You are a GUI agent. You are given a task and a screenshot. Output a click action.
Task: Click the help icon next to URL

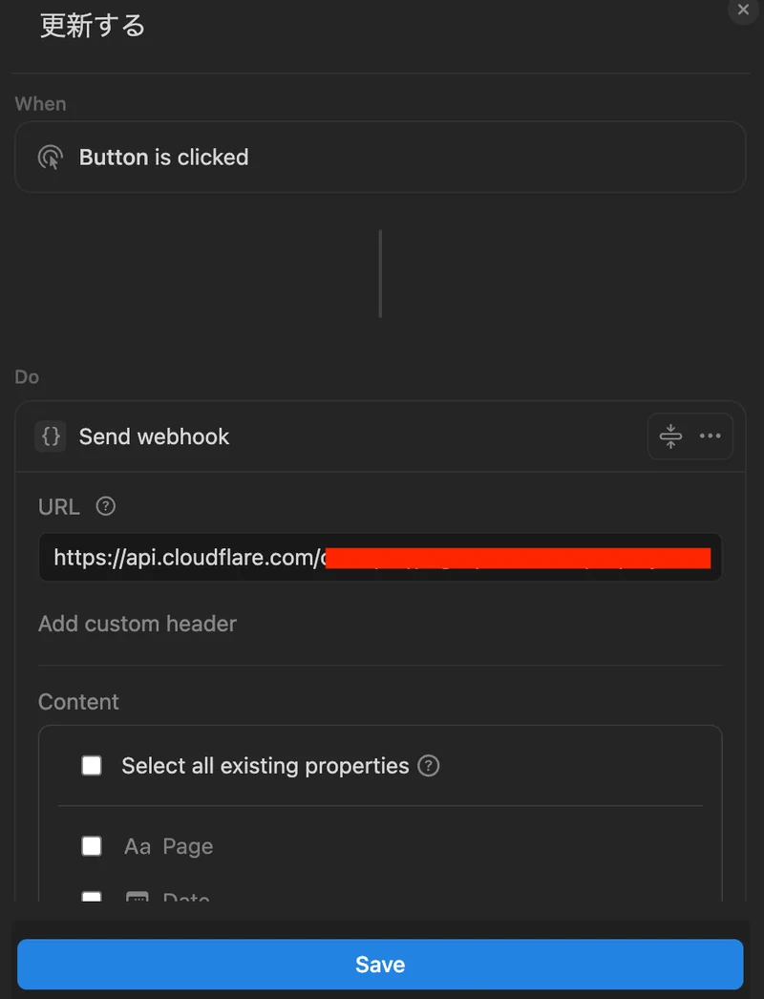(106, 506)
